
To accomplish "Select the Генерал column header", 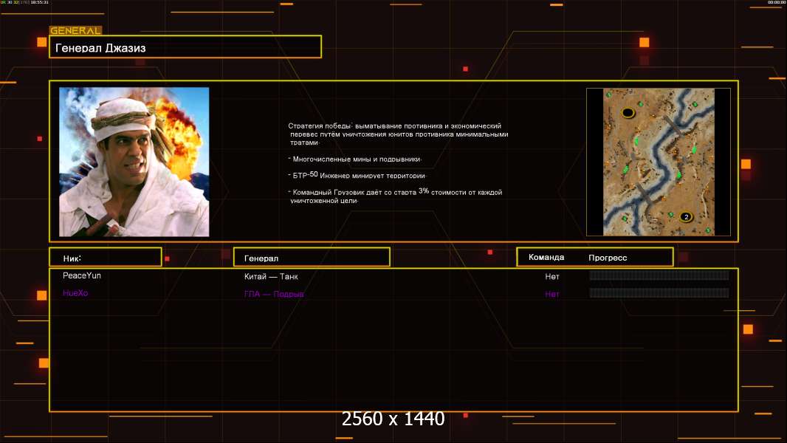I will tap(312, 258).
